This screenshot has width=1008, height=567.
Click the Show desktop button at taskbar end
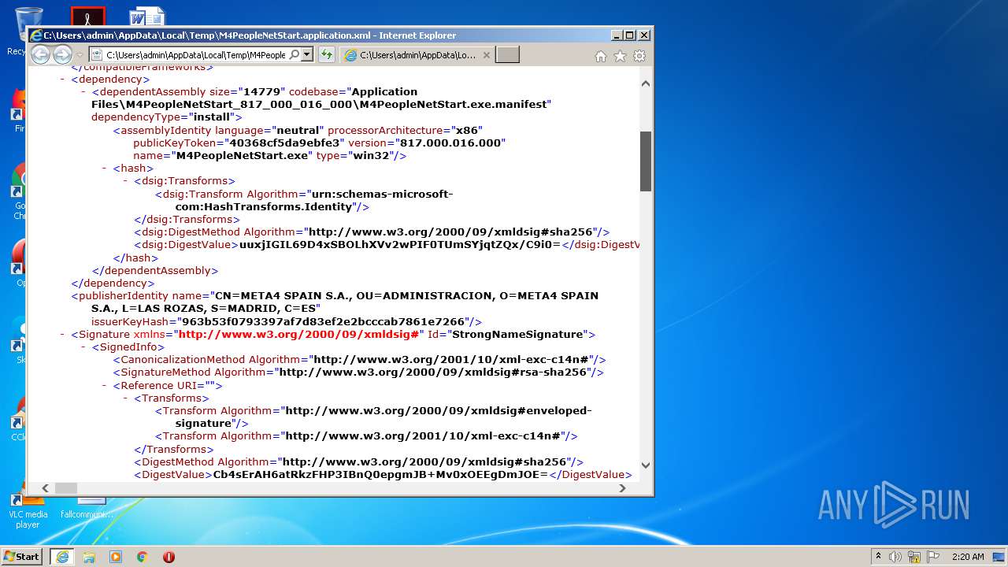[x=1000, y=556]
